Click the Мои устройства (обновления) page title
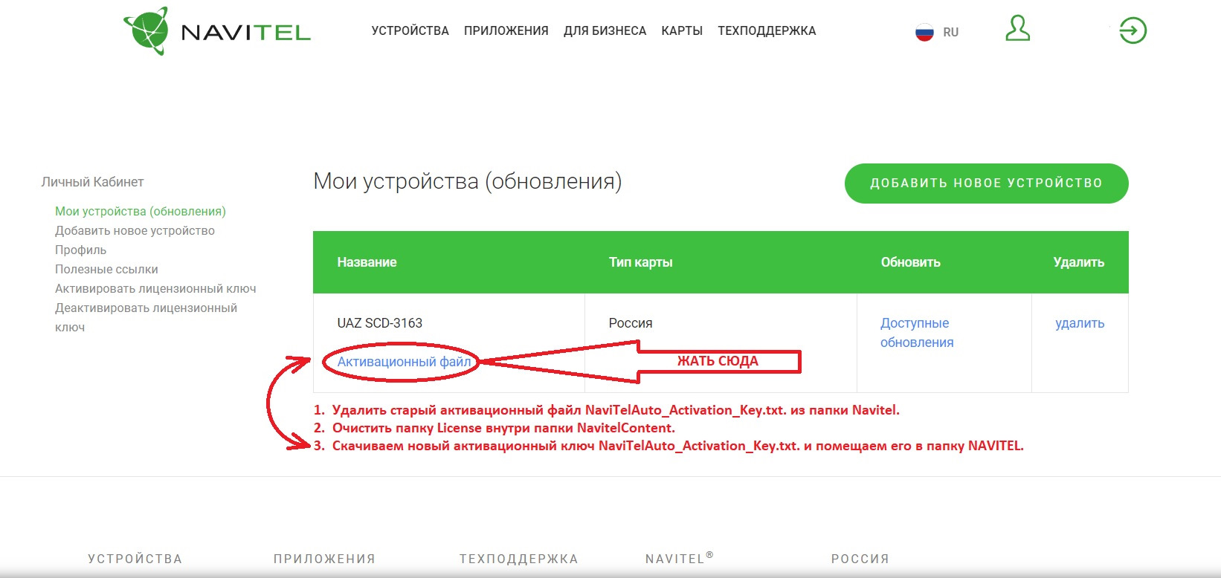This screenshot has width=1221, height=578. [468, 181]
